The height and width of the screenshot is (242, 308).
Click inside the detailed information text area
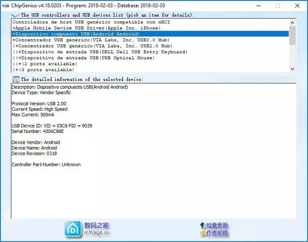pos(153,151)
